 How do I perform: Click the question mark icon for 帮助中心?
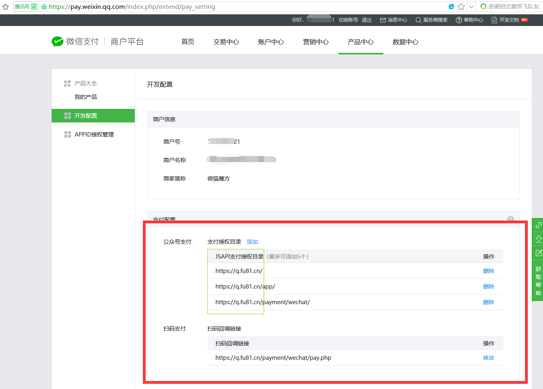pos(459,20)
